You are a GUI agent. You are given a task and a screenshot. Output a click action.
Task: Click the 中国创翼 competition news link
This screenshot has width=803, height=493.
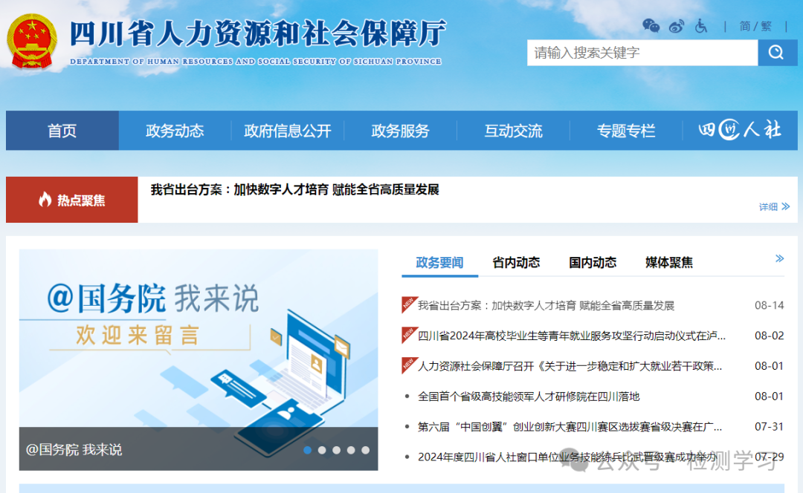point(567,426)
